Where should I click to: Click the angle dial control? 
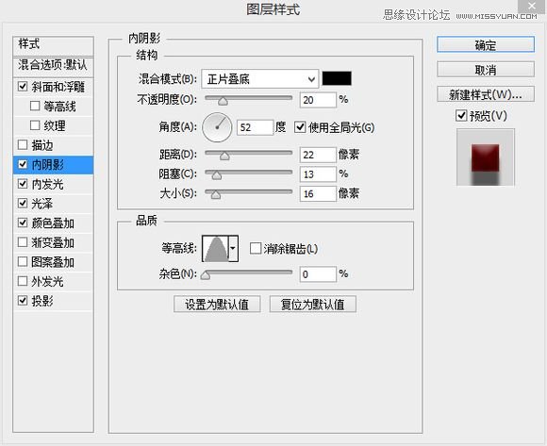(217, 127)
